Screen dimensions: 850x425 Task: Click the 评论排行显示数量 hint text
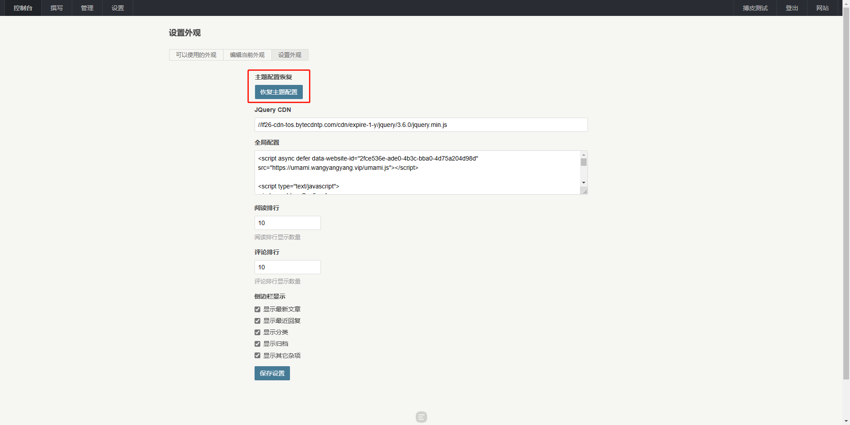tap(278, 281)
